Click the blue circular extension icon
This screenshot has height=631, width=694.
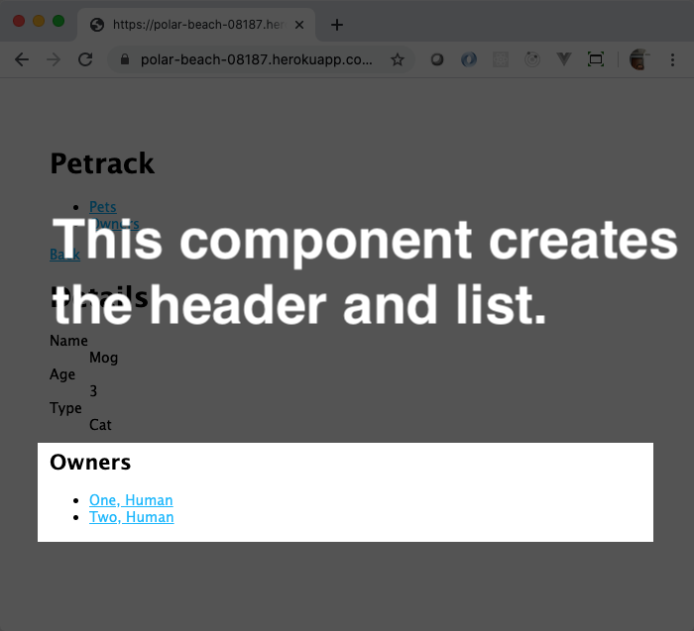tap(469, 59)
